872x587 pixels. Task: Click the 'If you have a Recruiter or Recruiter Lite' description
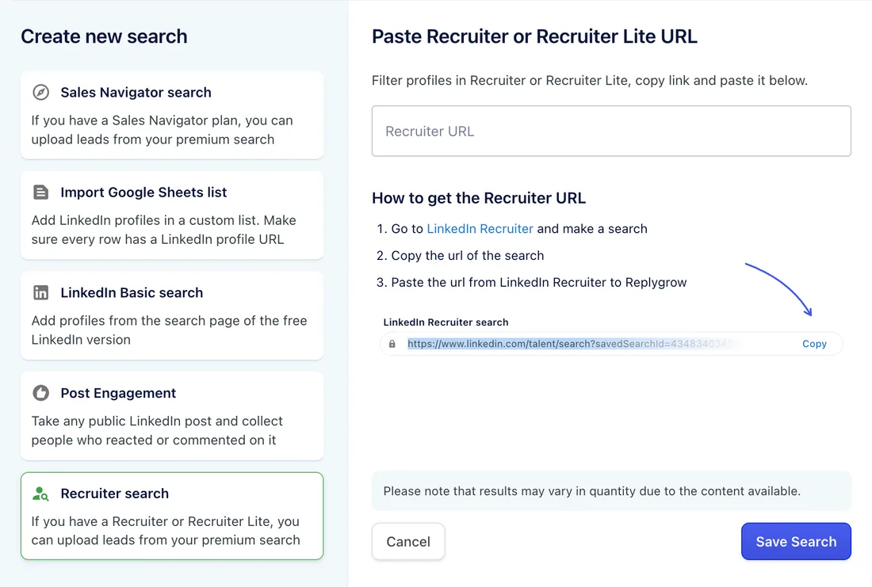(166, 531)
